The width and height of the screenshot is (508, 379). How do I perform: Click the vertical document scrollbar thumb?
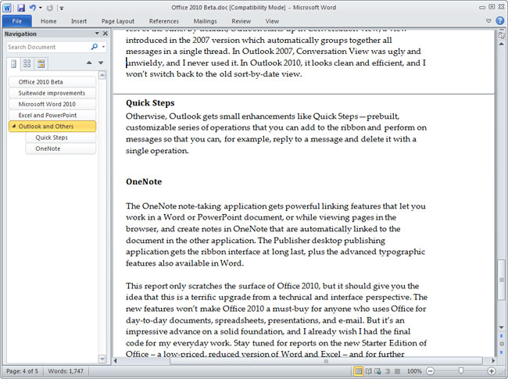[501, 280]
